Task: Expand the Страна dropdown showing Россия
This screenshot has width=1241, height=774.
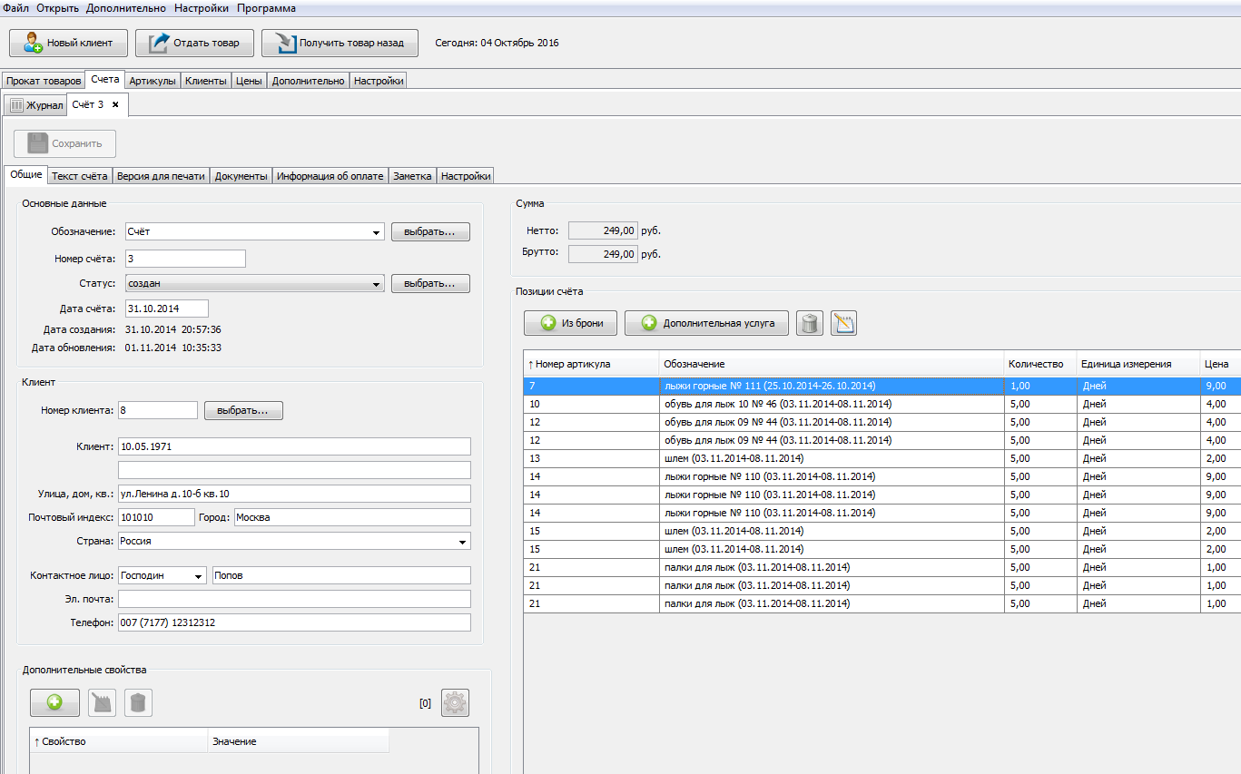Action: click(x=462, y=541)
